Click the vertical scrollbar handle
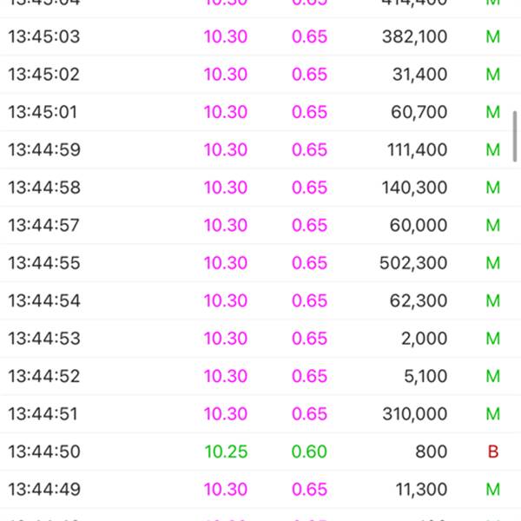Image resolution: width=521 pixels, height=521 pixels. click(516, 131)
